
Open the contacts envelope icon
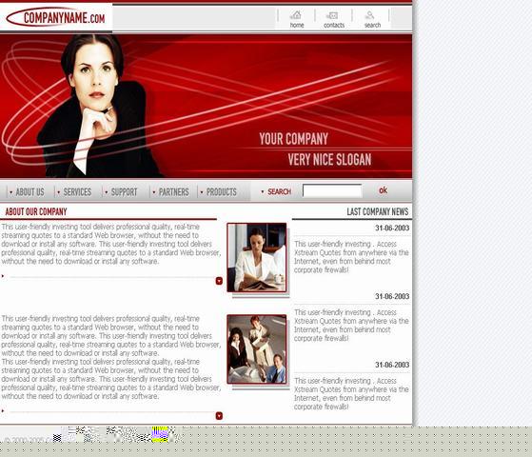(x=332, y=15)
